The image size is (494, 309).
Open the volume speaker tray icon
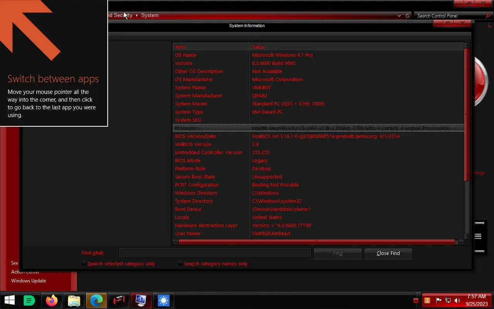click(x=457, y=301)
